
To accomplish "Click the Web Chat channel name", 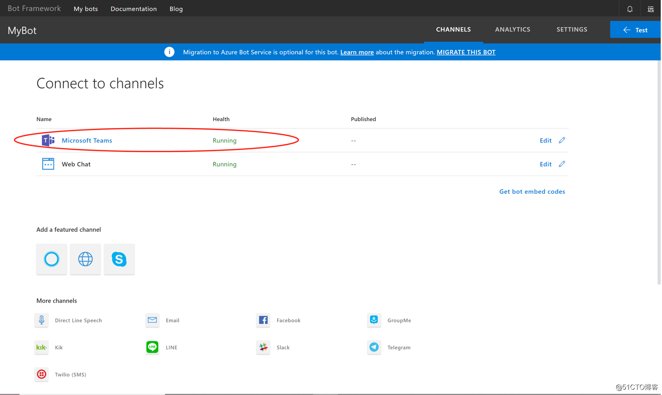I will tap(76, 165).
